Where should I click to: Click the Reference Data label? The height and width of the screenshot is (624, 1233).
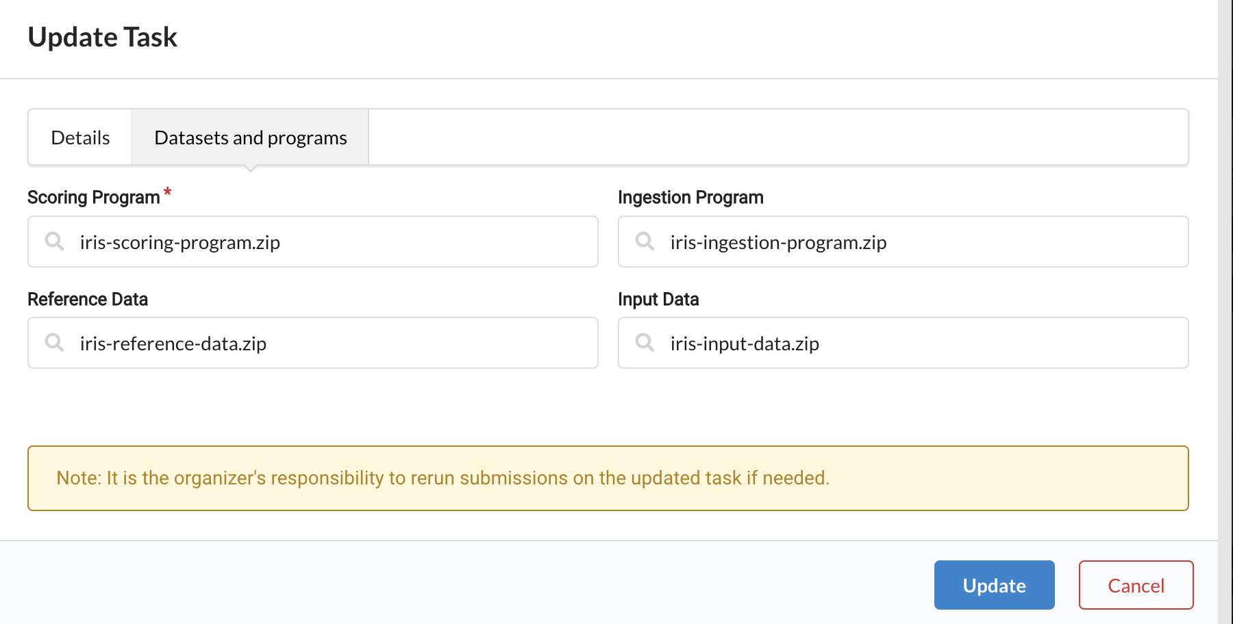[88, 299]
